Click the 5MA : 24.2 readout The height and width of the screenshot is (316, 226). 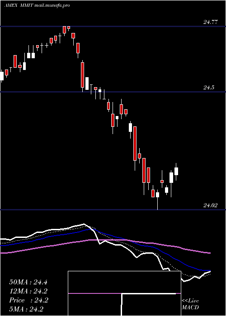(x=26, y=309)
